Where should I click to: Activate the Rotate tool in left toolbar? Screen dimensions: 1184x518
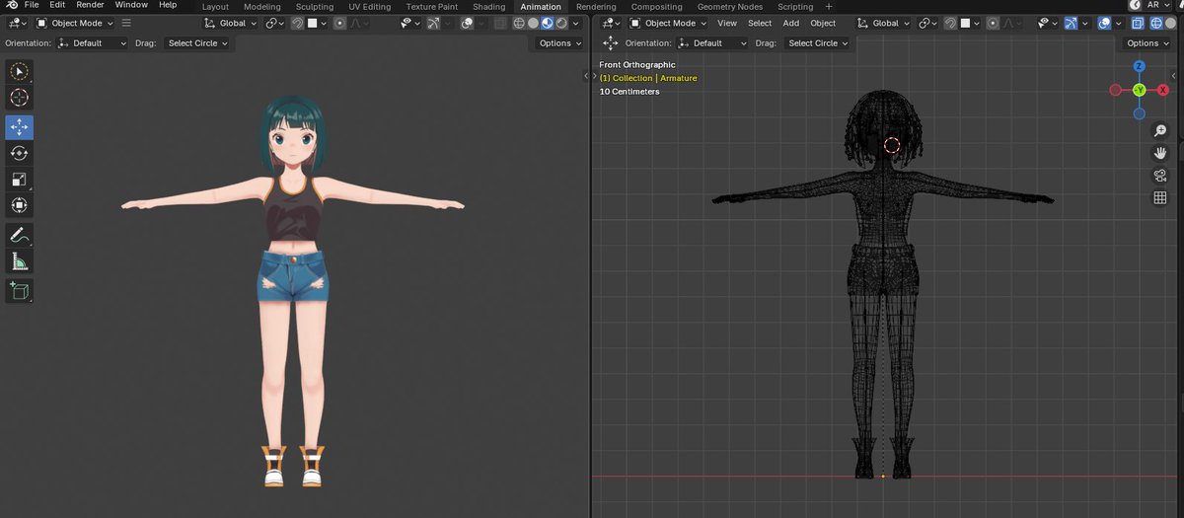coord(19,153)
